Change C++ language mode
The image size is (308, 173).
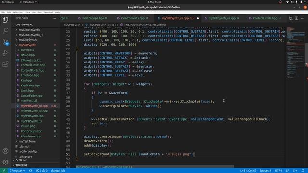pos(295,171)
